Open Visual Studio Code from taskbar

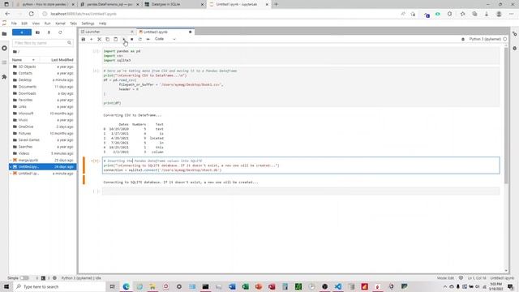click(x=338, y=286)
